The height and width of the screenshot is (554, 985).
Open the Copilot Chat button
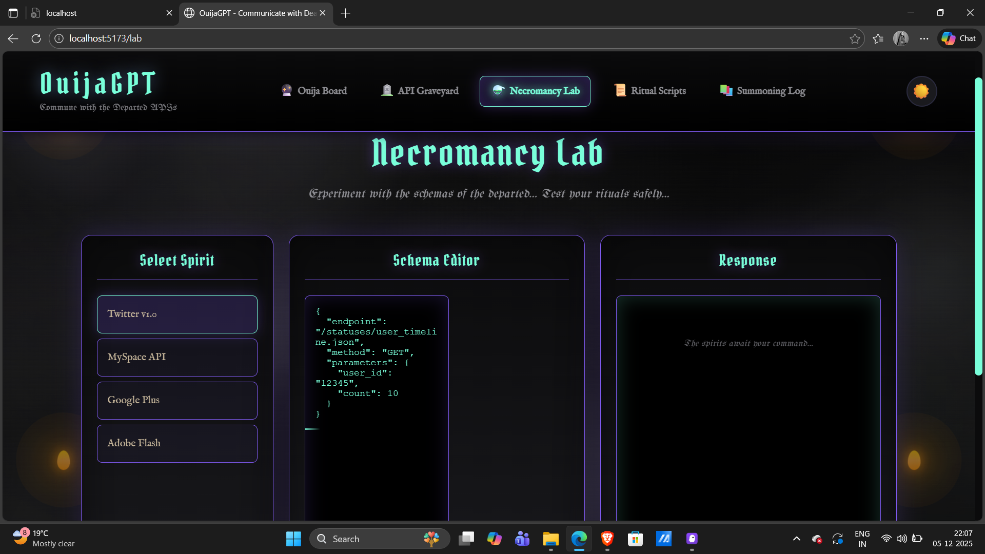[959, 38]
